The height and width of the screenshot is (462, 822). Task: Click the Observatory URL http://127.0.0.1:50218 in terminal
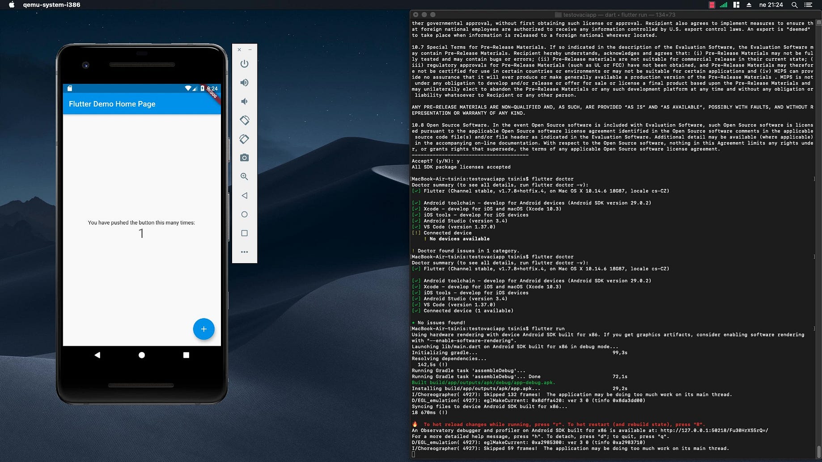[x=714, y=431]
